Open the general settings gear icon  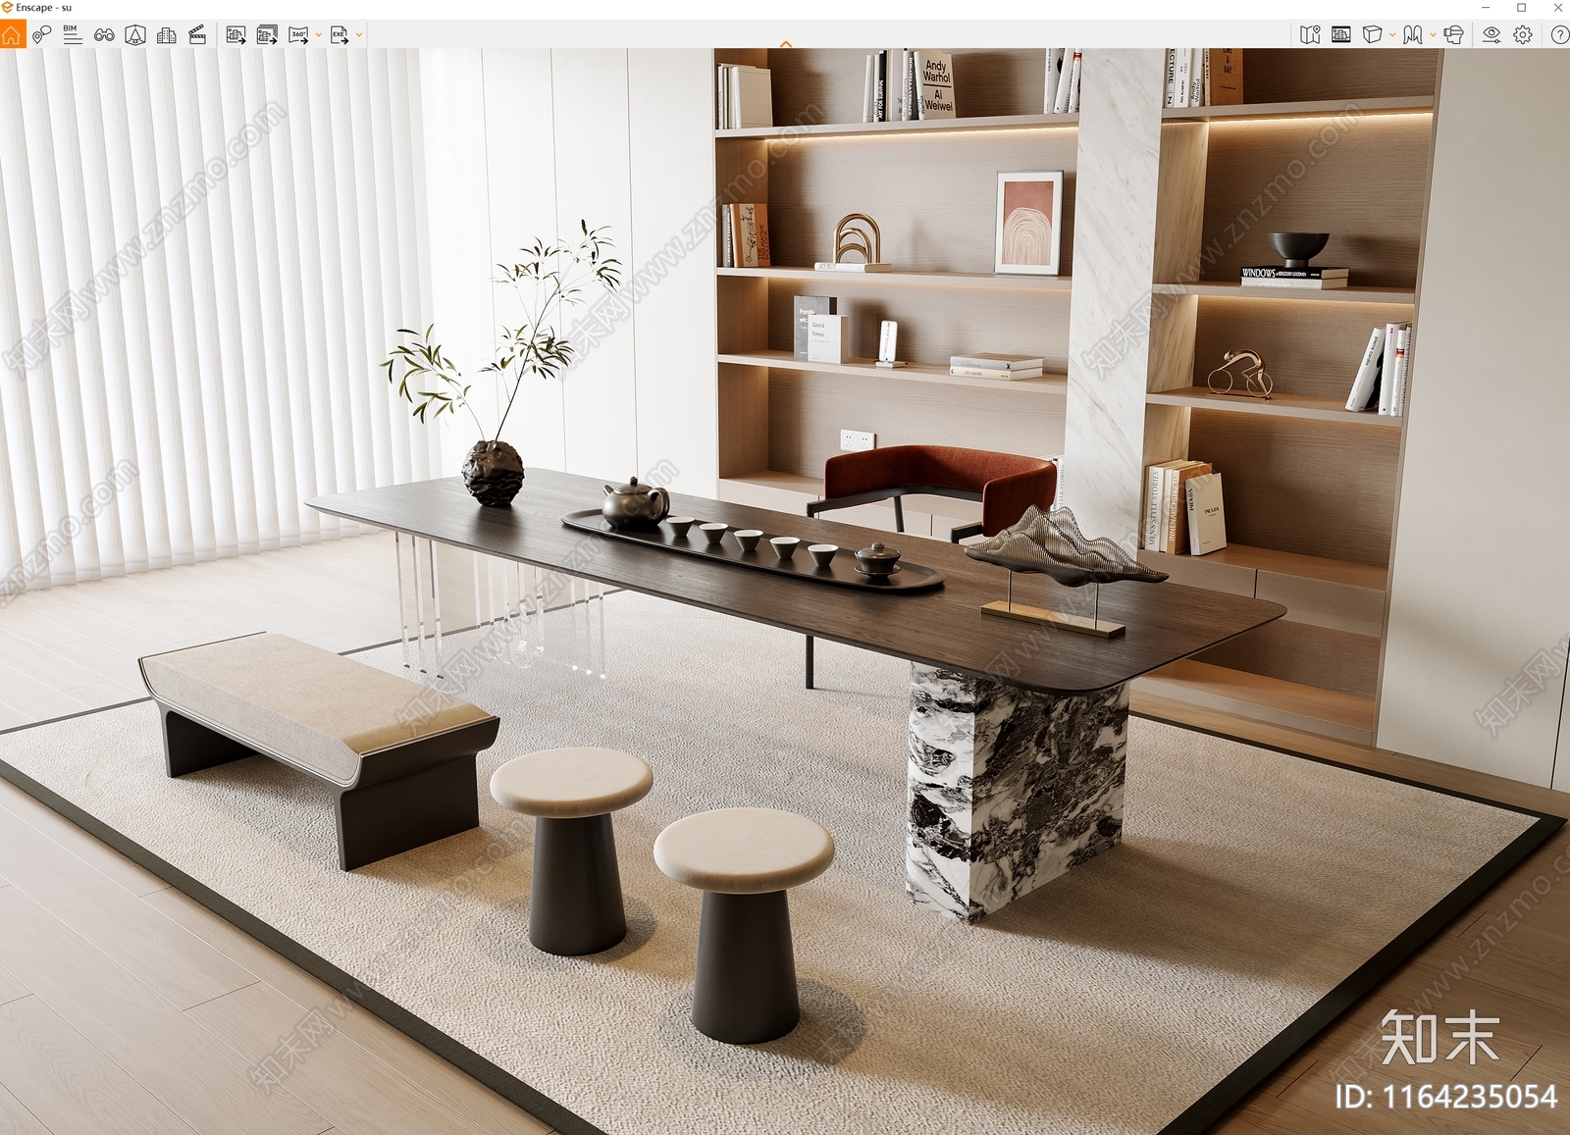1523,35
